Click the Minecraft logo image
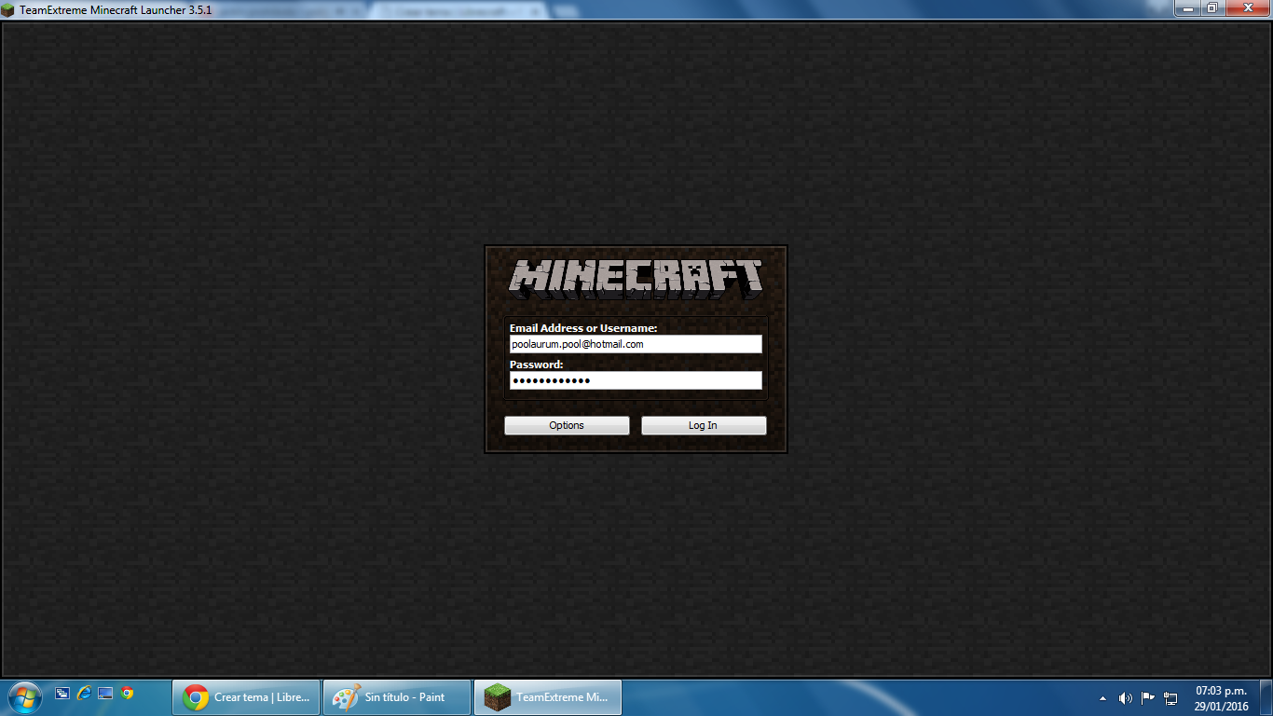 (636, 280)
